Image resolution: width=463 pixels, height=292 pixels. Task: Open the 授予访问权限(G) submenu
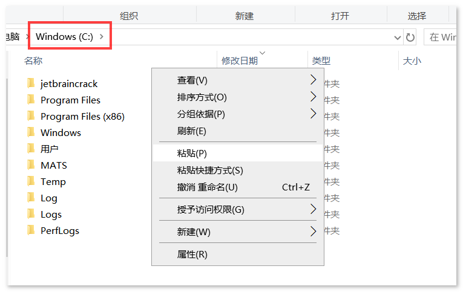pyautogui.click(x=238, y=209)
